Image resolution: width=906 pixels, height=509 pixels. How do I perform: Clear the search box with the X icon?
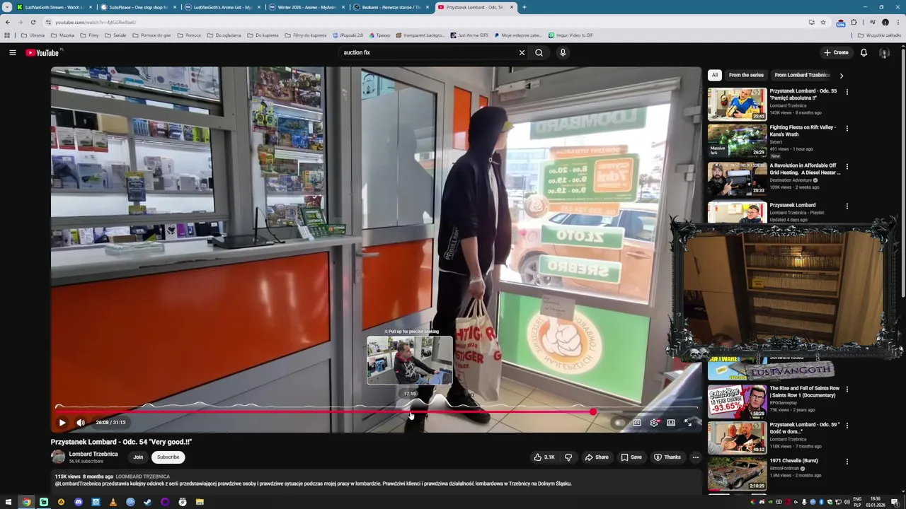coord(522,52)
